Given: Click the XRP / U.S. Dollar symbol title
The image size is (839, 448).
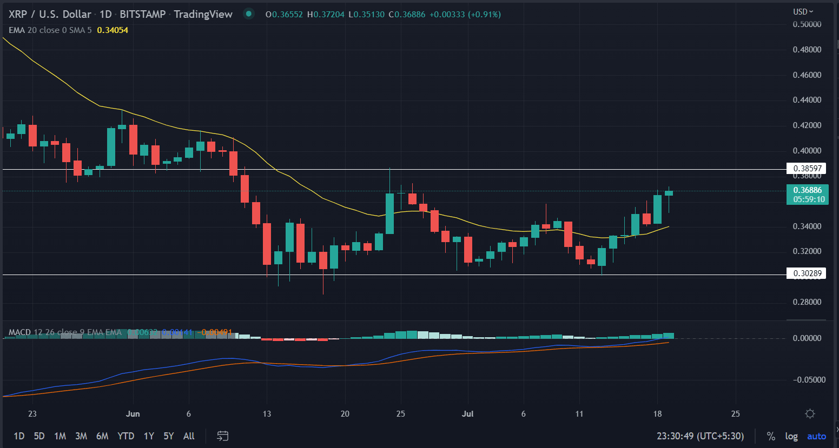Looking at the screenshot, I should 50,14.
